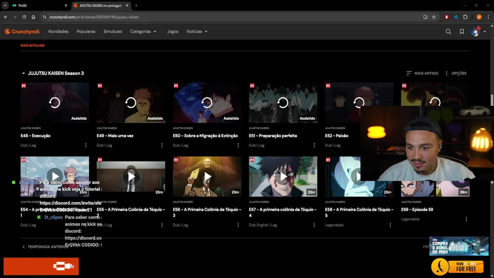Go to Populares
This screenshot has height=278, width=494.
click(86, 32)
